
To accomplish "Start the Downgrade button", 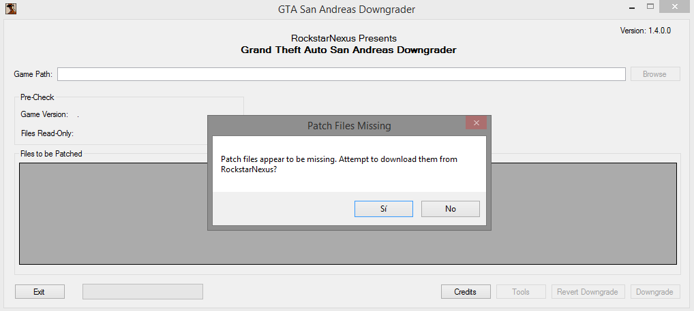I will [x=654, y=292].
